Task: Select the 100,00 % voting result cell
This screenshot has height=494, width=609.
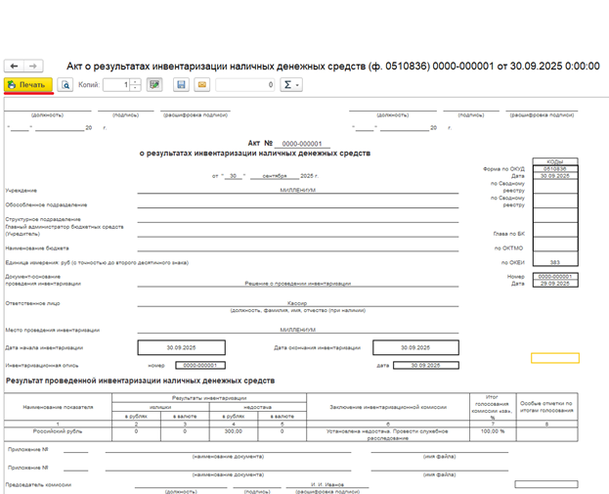Action: 493,434
